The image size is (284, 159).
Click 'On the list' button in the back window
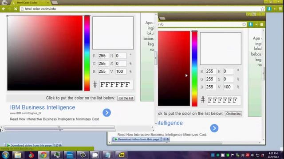point(233,114)
